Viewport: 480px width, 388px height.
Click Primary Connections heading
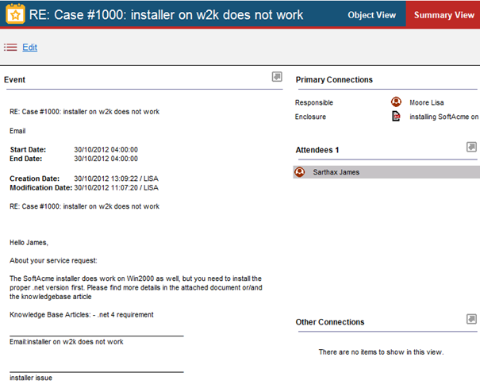pyautogui.click(x=334, y=79)
